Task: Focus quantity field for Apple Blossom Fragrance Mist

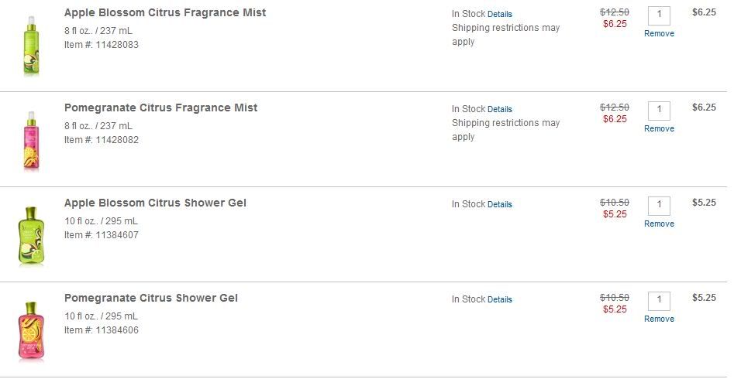Action: [659, 16]
